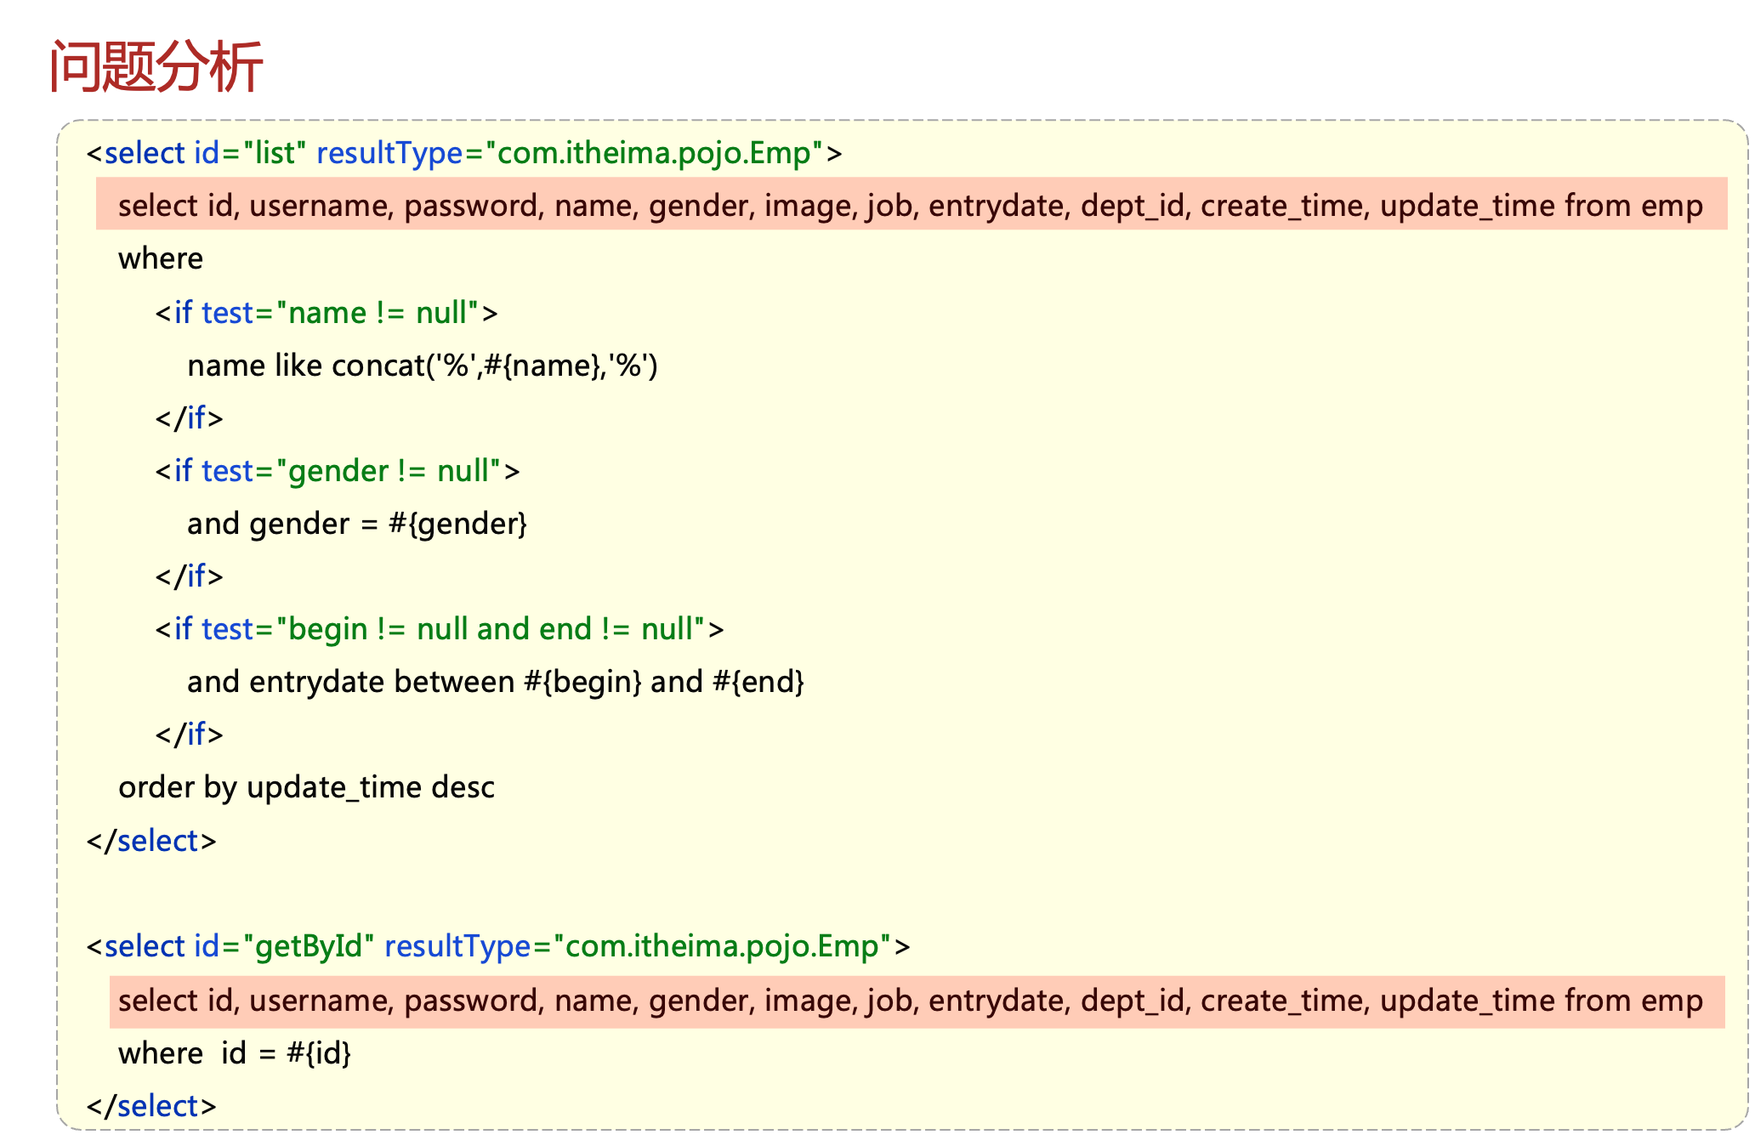
Task: Click the first highlighted select statement line
Action: point(910,206)
